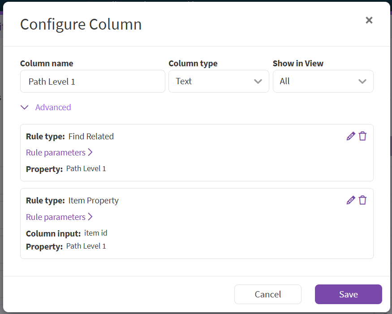392x314 pixels.
Task: Edit the Item Property rule with pencil icon
Action: 351,200
